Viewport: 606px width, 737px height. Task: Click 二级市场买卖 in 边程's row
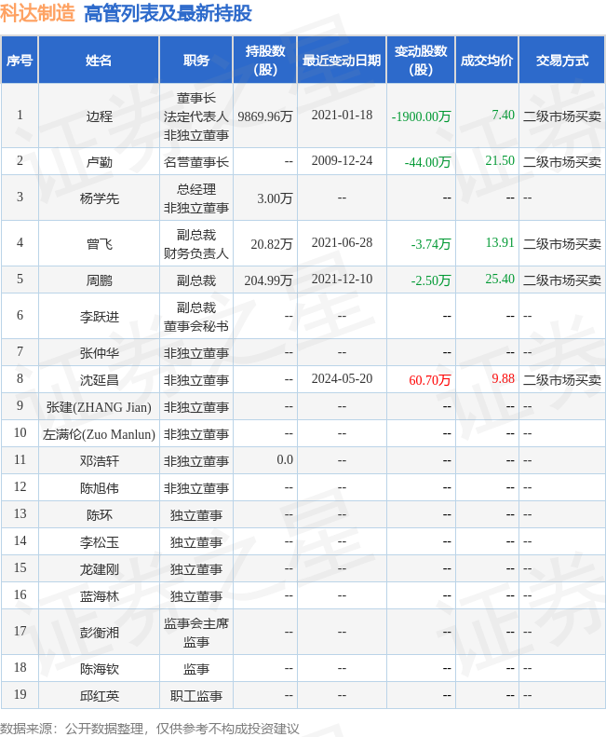(x=562, y=116)
